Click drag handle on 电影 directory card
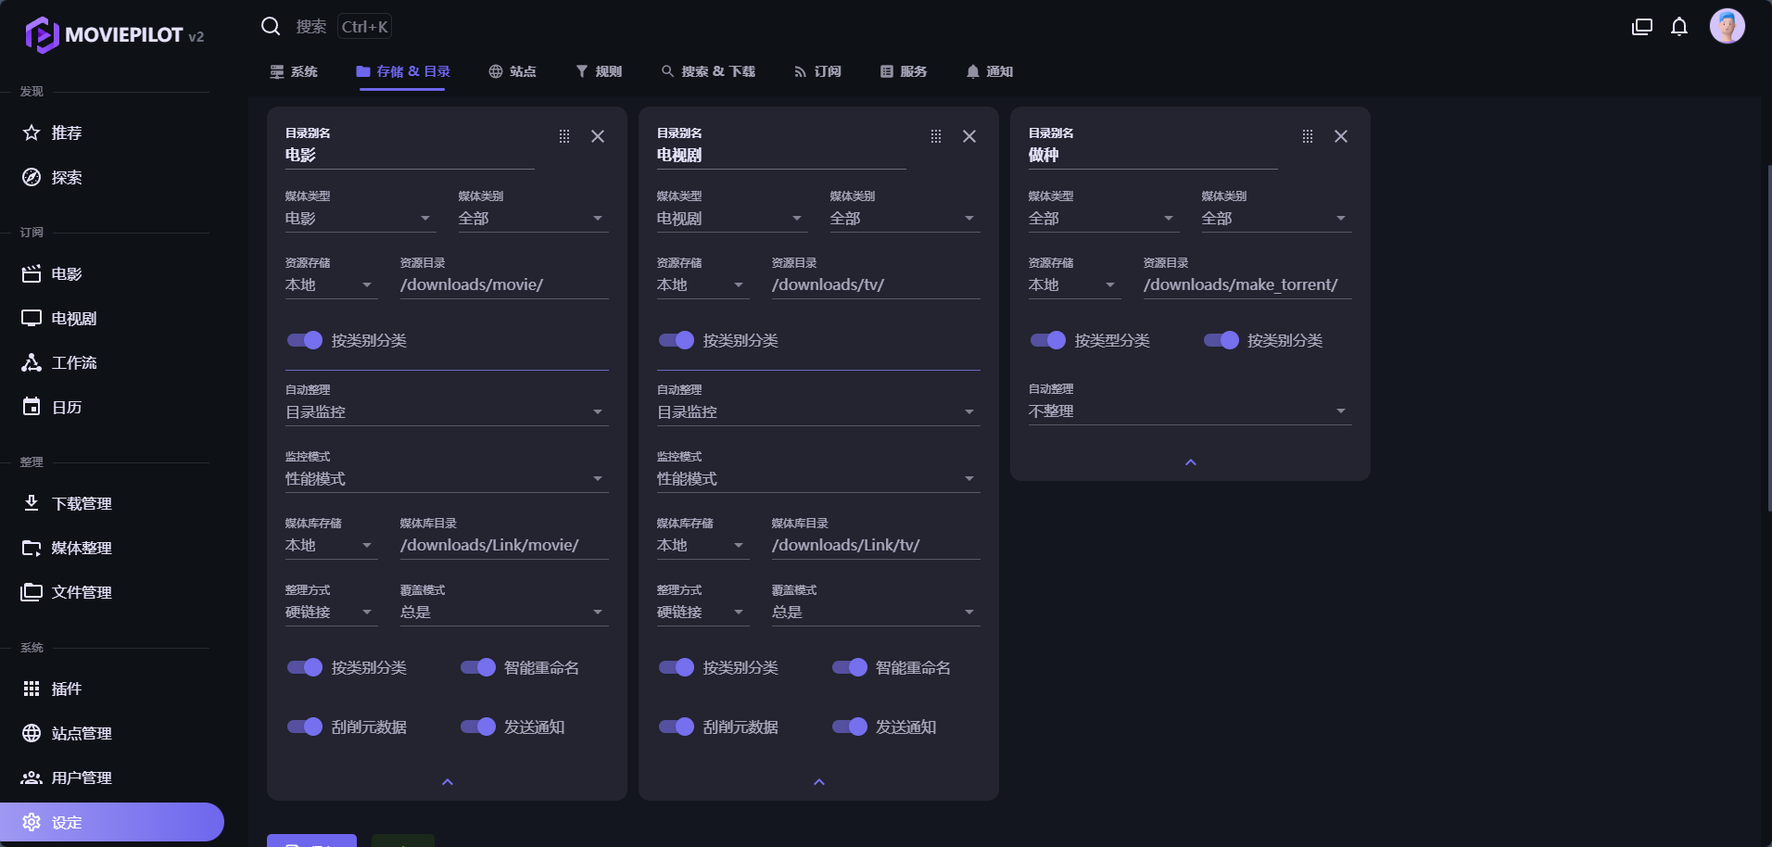 pyautogui.click(x=564, y=136)
